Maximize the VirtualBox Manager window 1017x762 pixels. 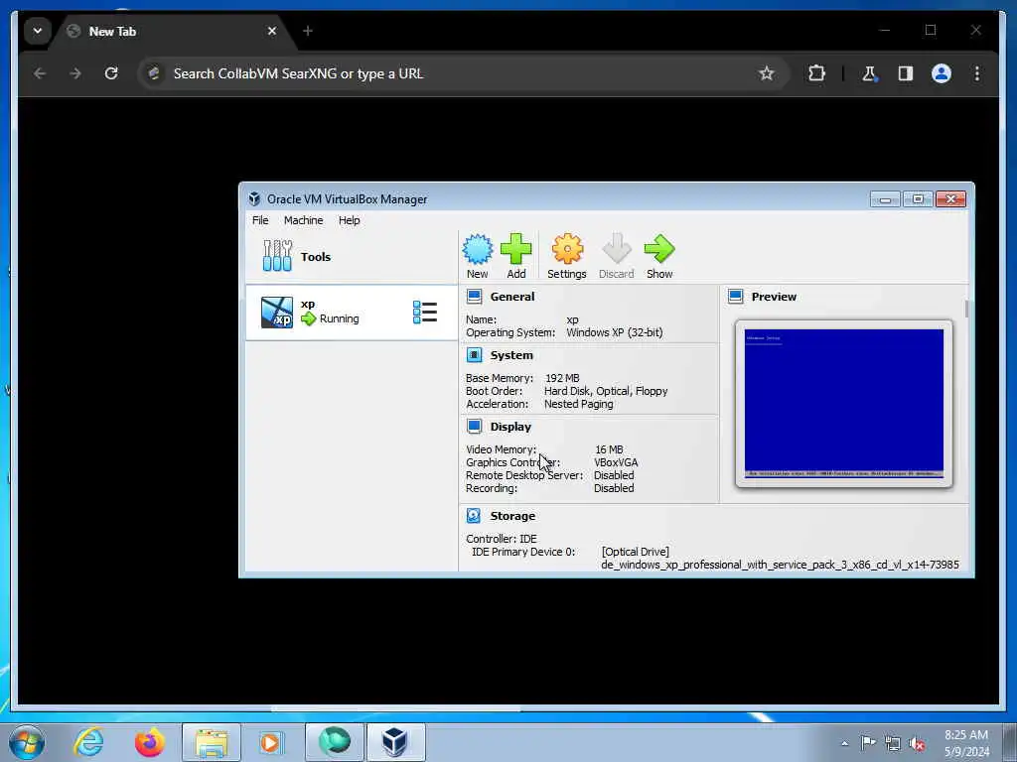(918, 198)
